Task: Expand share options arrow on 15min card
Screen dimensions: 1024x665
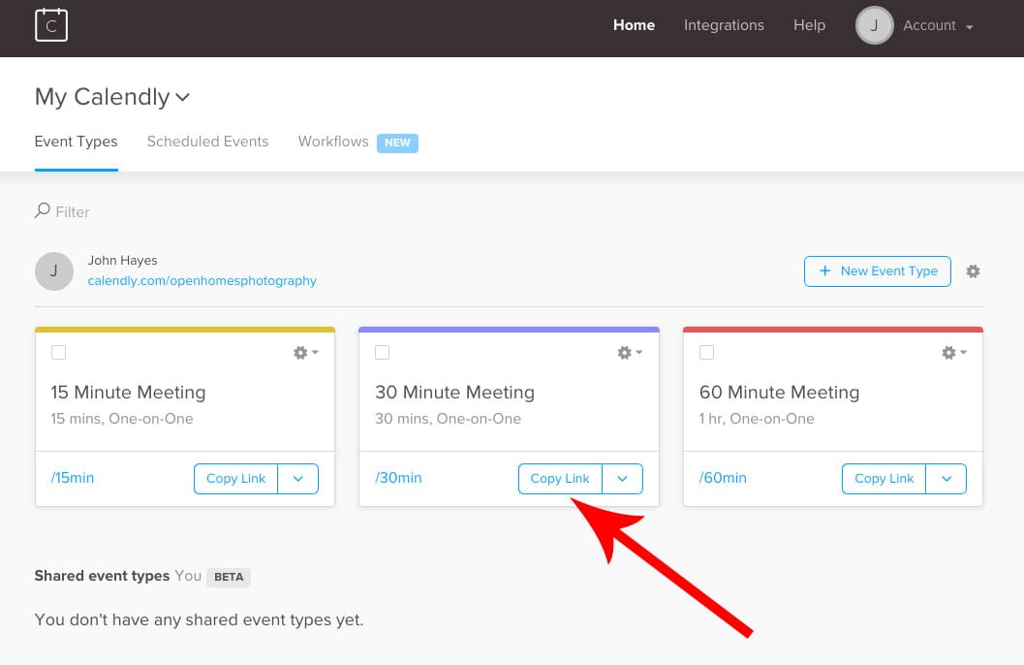Action: pos(297,479)
